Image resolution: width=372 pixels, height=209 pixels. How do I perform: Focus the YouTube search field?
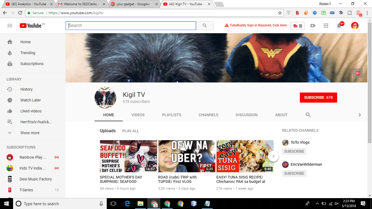pos(131,26)
